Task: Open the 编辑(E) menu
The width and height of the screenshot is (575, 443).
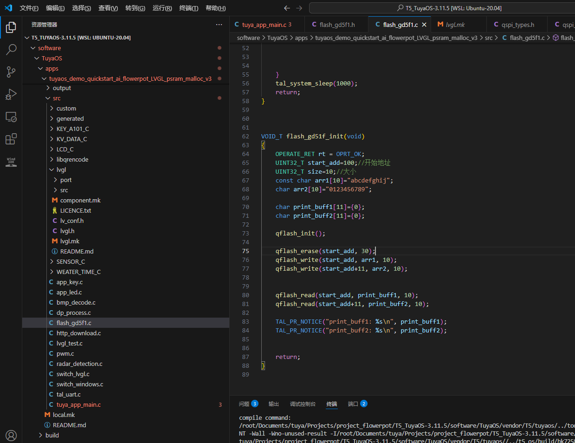Action: [55, 8]
